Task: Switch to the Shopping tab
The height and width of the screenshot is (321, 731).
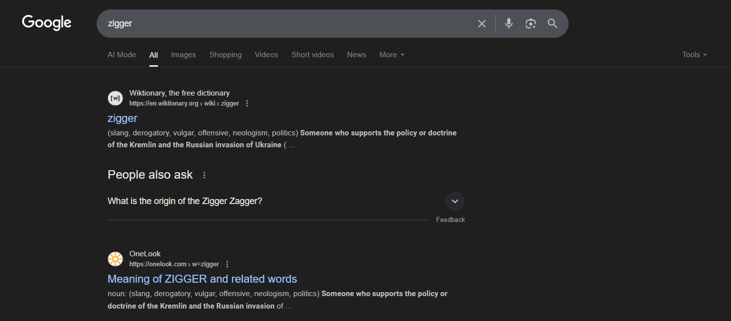Action: tap(225, 55)
